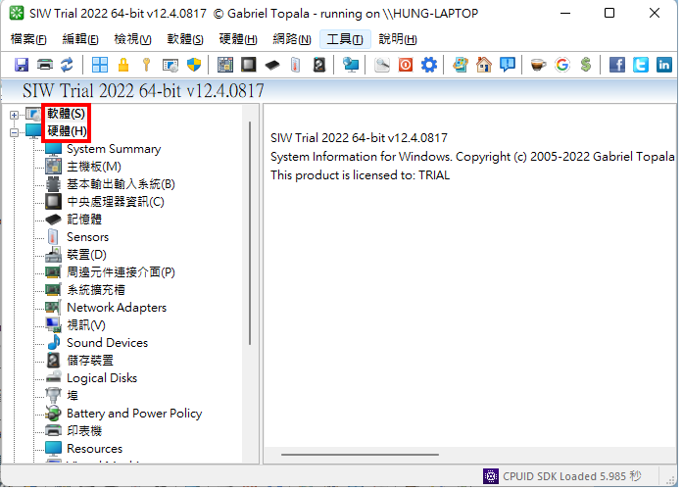Click the blue-yellow security shield icon
This screenshot has height=490, width=682.
194,66
